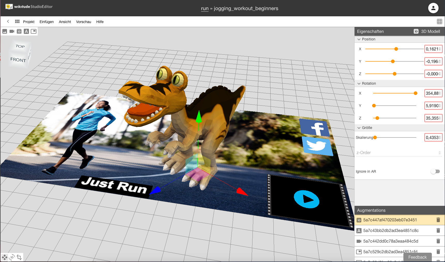Open the Einfügen menu
The width and height of the screenshot is (445, 262).
(47, 22)
